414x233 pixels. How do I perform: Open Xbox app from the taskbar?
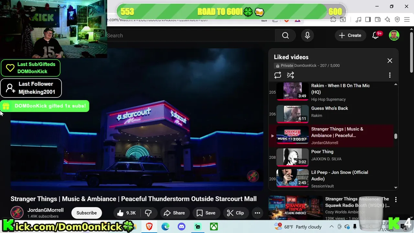pyautogui.click(x=214, y=227)
